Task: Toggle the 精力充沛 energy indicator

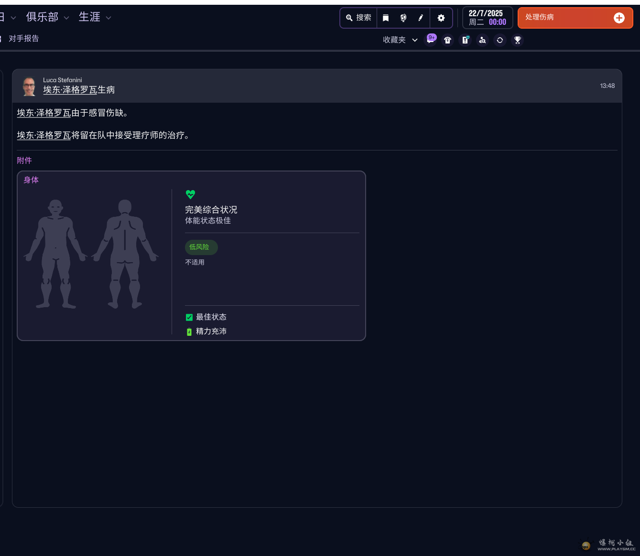Action: click(189, 331)
